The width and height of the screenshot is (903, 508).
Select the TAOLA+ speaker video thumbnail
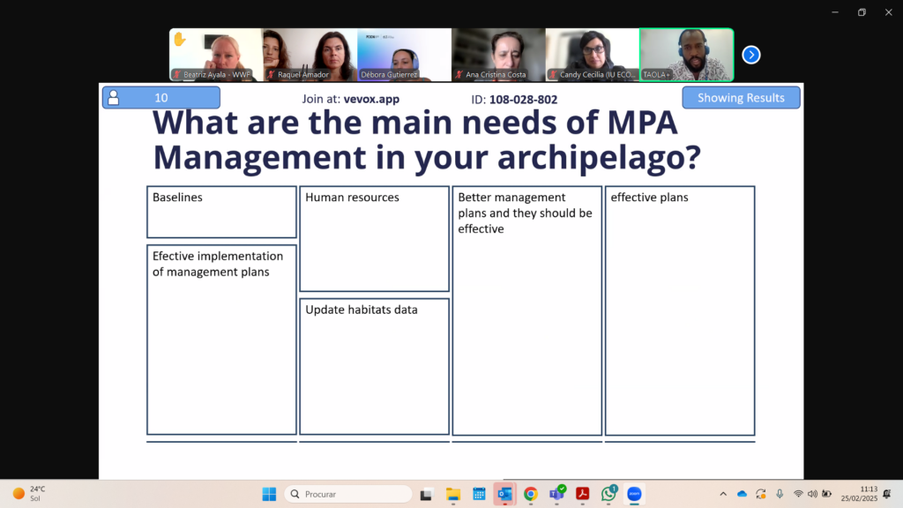686,55
